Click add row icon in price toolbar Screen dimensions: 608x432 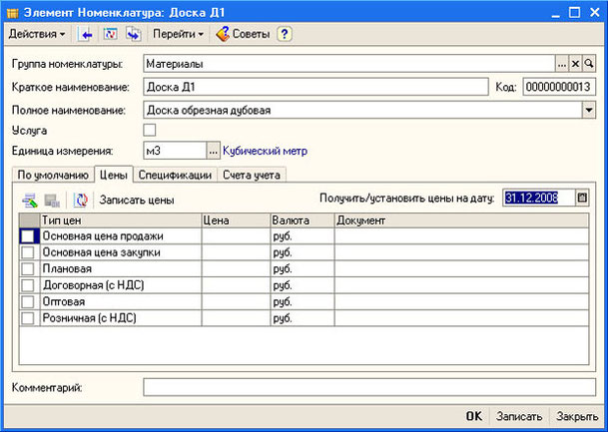pyautogui.click(x=30, y=200)
